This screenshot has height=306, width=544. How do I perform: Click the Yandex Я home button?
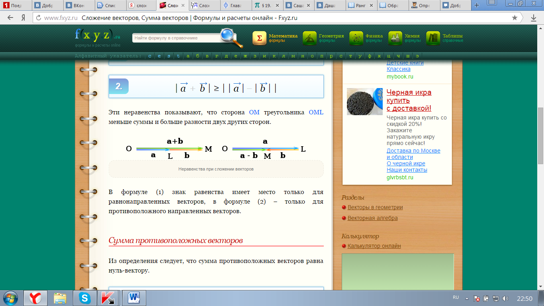point(23,18)
